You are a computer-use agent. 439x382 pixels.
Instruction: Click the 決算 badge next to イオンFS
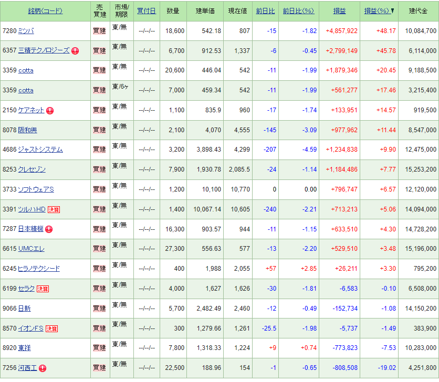tap(52, 329)
